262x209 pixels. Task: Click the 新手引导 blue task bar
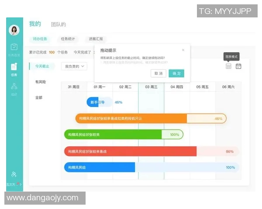coord(100,102)
